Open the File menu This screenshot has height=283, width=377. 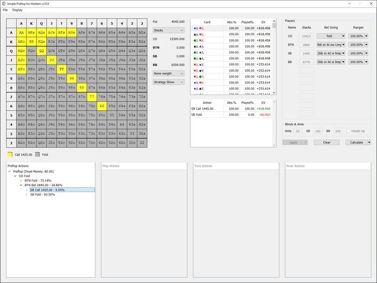[5, 10]
